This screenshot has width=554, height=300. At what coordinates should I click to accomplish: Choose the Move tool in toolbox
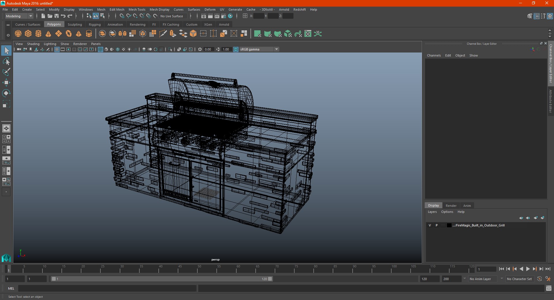[x=6, y=83]
